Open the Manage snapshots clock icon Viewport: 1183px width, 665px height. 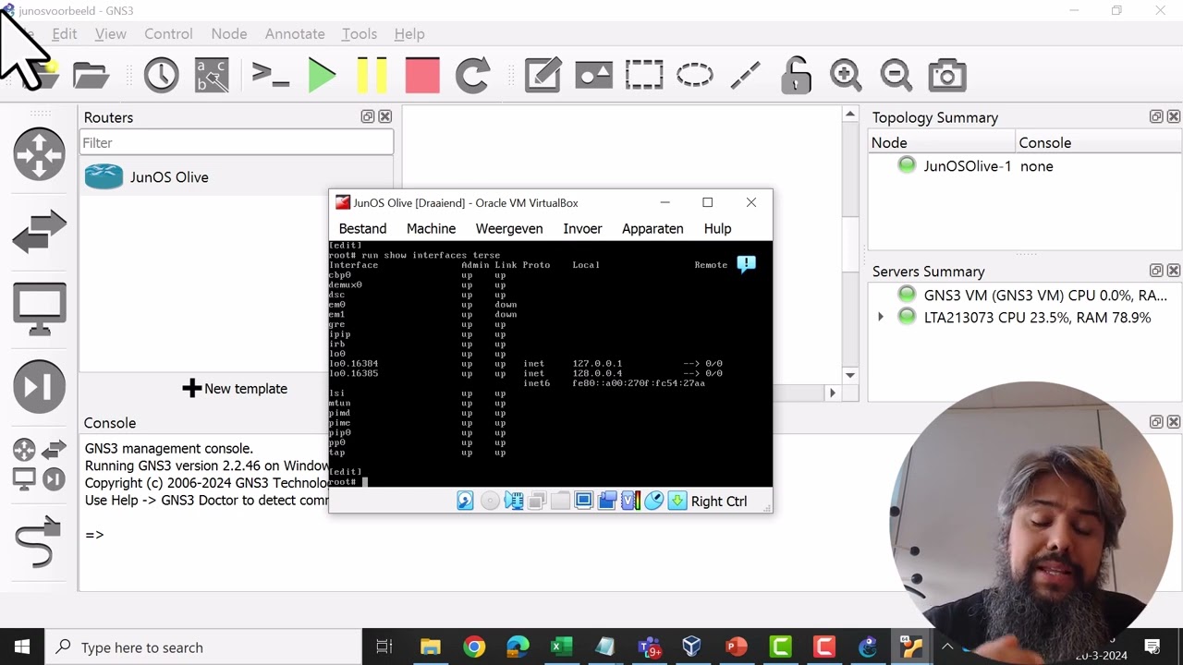coord(161,75)
